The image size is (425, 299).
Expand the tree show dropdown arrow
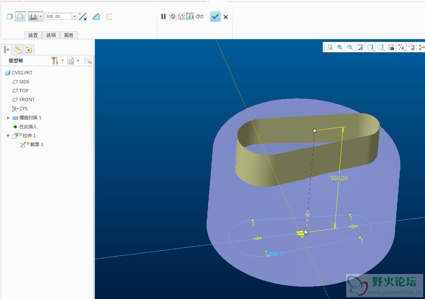pyautogui.click(x=78, y=61)
